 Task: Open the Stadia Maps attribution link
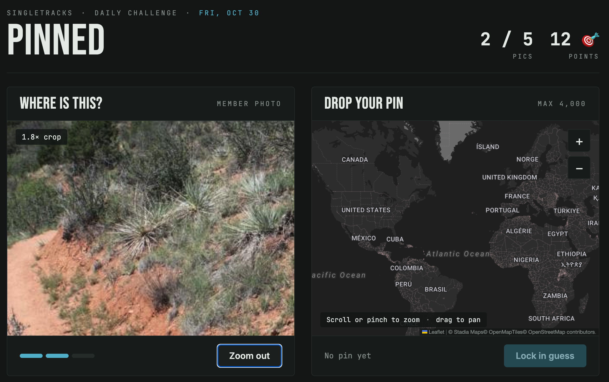[468, 332]
